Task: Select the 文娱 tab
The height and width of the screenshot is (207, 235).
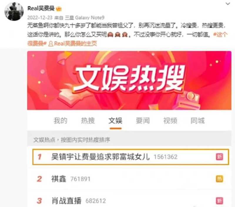Action: click(115, 121)
